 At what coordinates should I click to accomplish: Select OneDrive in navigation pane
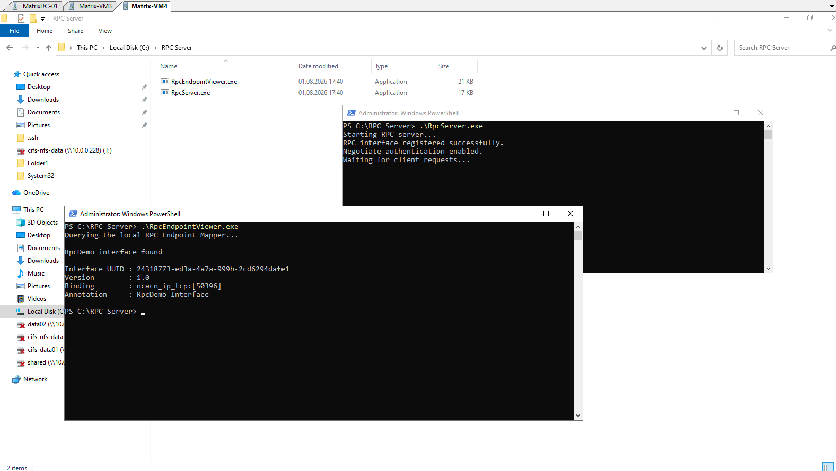36,193
